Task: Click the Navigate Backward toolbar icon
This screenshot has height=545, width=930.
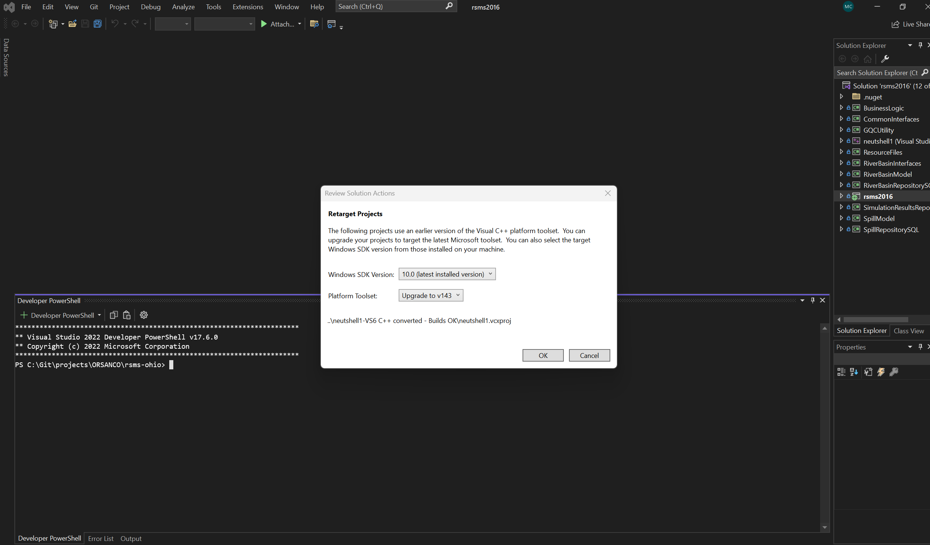Action: tap(15, 24)
